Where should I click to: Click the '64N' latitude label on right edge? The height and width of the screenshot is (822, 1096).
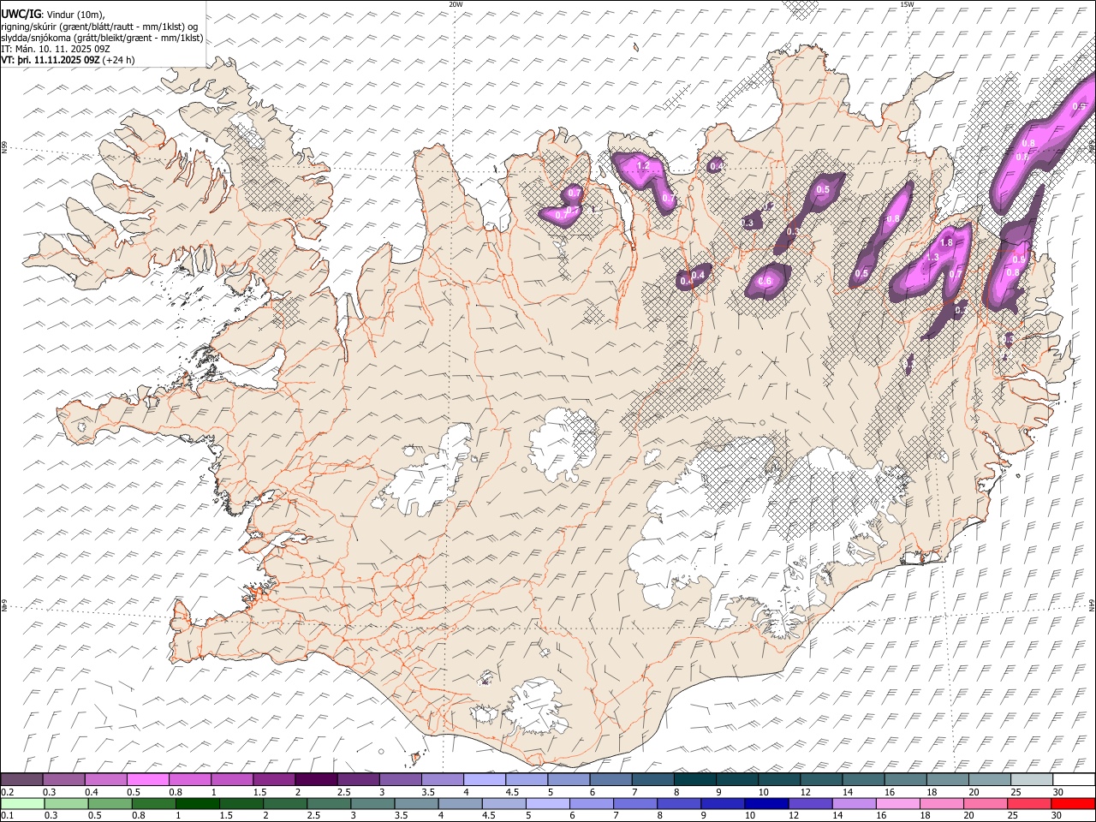[1092, 605]
